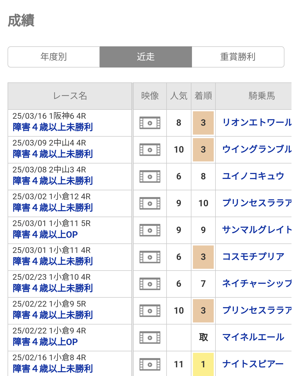Select the 近走 tab
The image size is (292, 376).
tap(146, 57)
